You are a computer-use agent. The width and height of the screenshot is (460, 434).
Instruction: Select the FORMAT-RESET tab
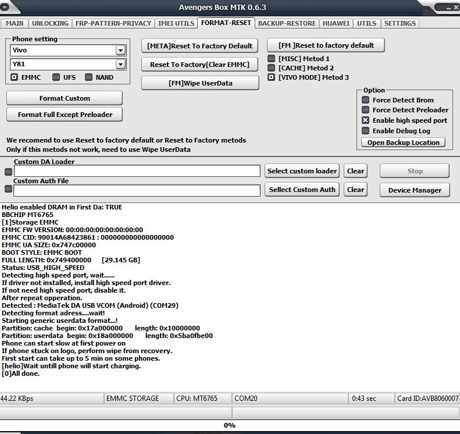(226, 23)
